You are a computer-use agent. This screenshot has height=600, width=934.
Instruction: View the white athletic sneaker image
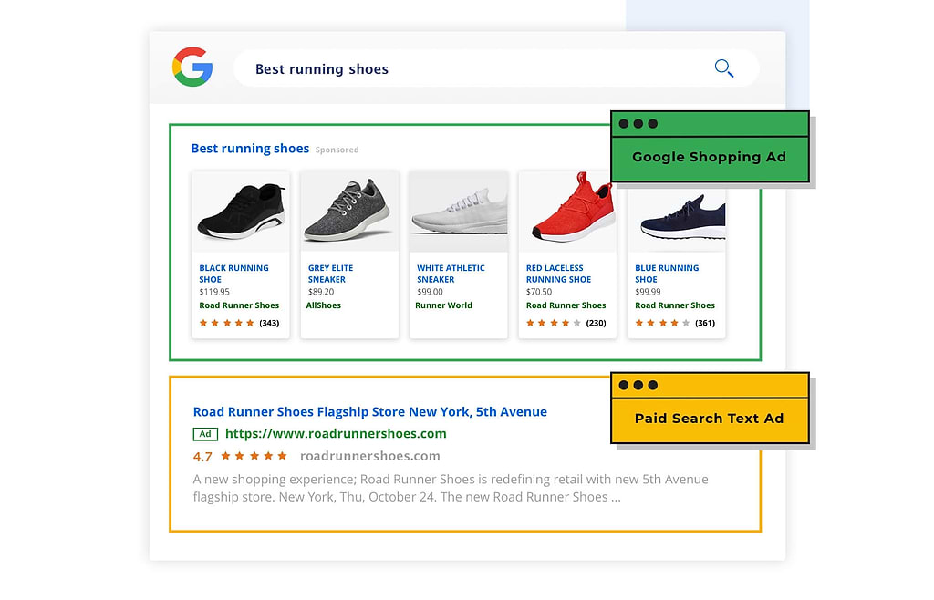click(x=459, y=212)
